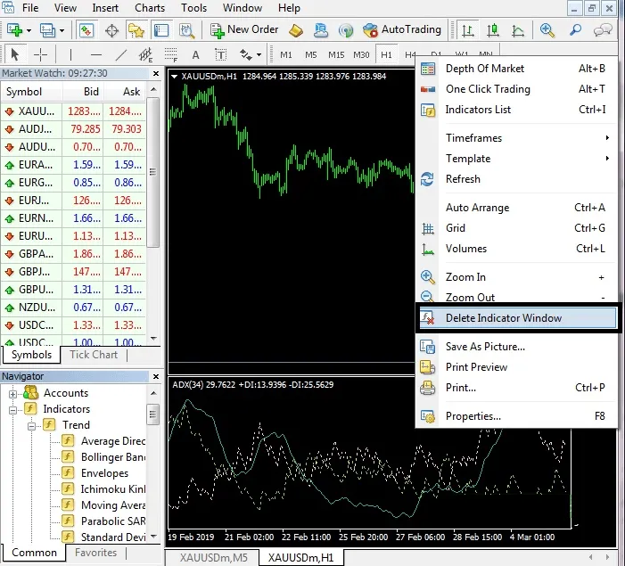Close the Navigator panel
The width and height of the screenshot is (625, 566).
[x=156, y=376]
